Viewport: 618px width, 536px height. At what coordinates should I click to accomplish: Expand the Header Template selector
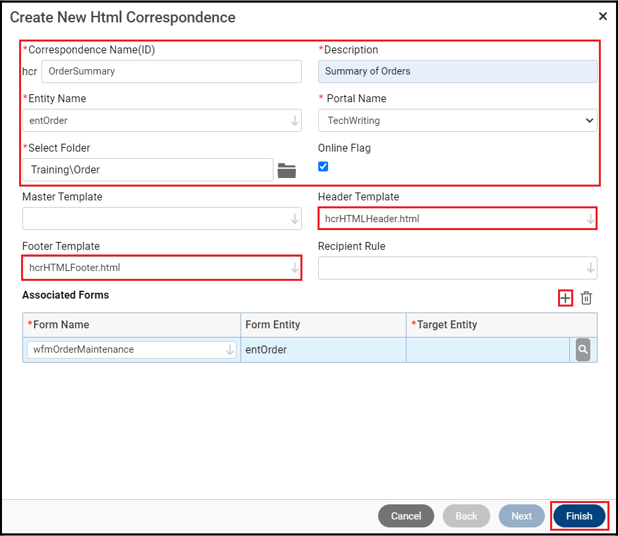click(588, 218)
